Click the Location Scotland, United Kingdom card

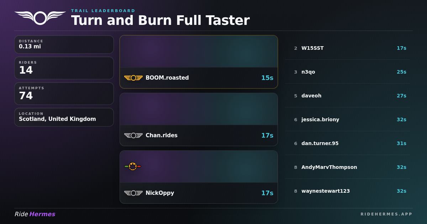[x=64, y=117]
